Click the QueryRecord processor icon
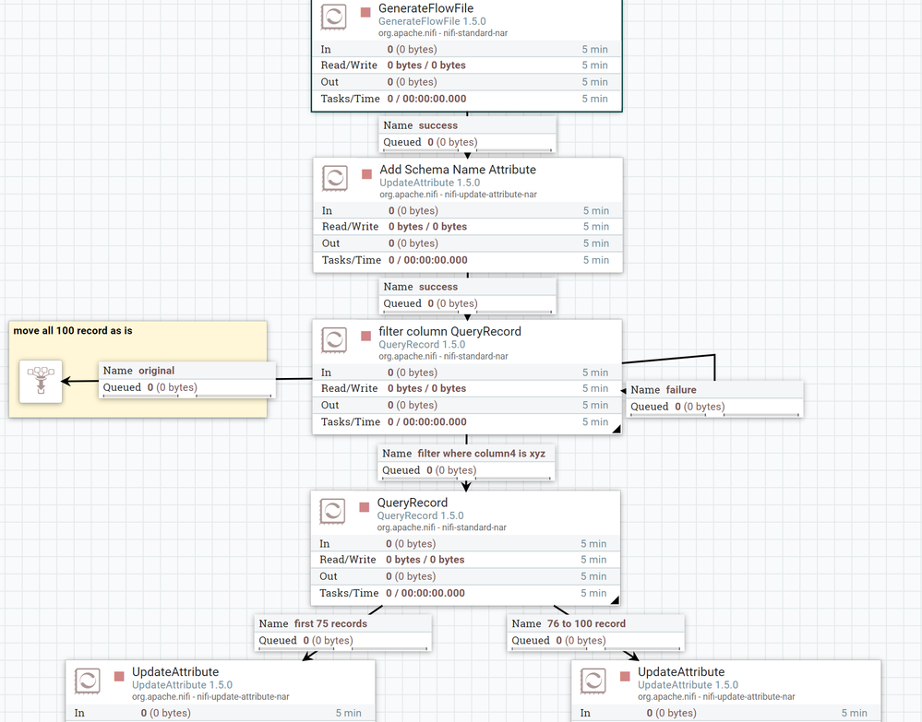 [x=333, y=511]
